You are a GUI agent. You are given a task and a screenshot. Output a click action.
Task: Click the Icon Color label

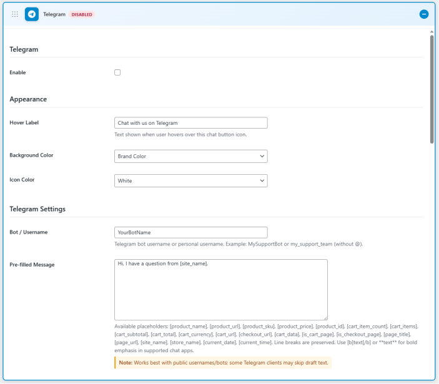pyautogui.click(x=22, y=180)
